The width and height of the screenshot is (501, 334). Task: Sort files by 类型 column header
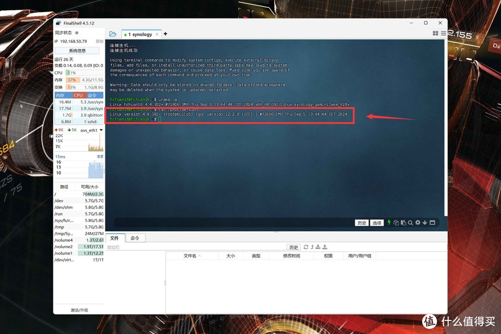[256, 256]
